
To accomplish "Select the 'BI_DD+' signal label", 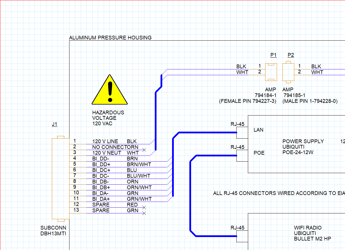I will coord(101,164).
